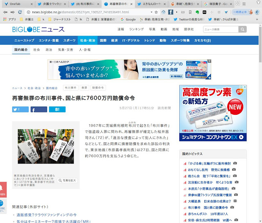
Task: Close the OneTab browser tab
Action: click(32, 4)
